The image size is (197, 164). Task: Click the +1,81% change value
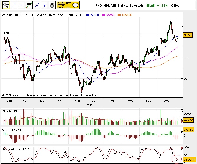pyautogui.click(x=162, y=6)
